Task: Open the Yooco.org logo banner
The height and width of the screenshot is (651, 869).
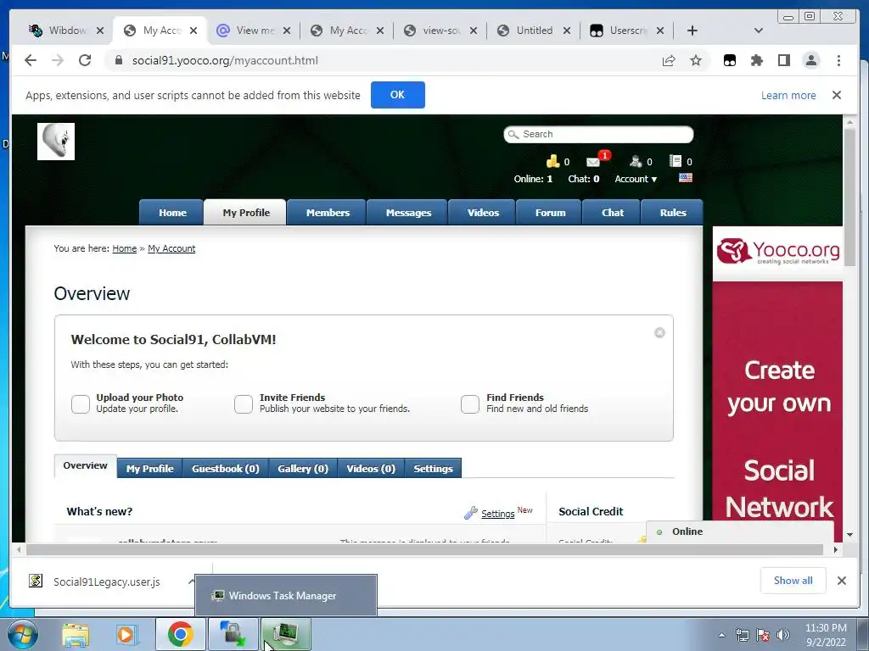Action: pyautogui.click(x=777, y=252)
